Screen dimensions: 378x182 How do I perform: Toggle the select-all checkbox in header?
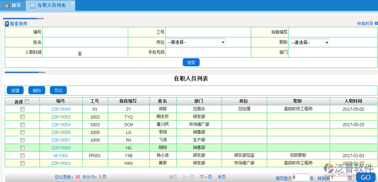(x=27, y=101)
